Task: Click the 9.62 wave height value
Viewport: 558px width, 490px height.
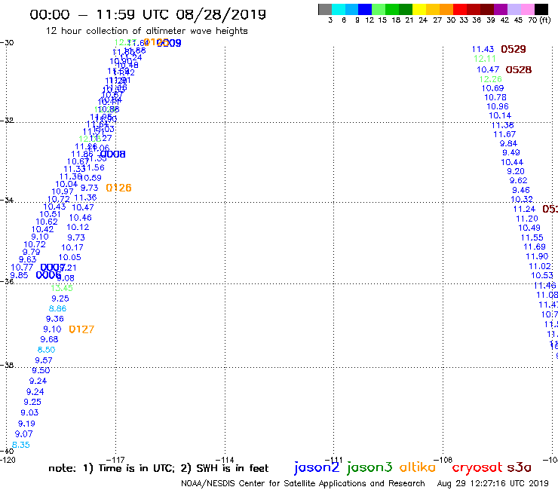Action: [519, 180]
